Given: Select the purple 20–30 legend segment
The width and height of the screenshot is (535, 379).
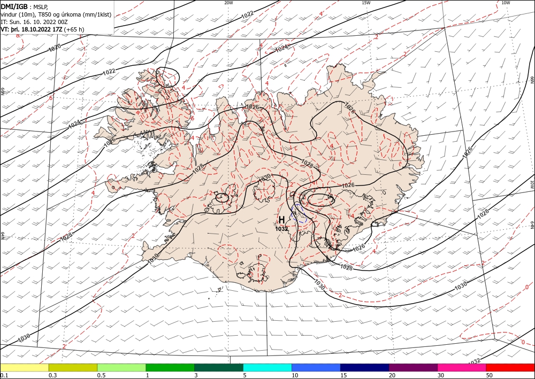Looking at the screenshot, I should coord(413,367).
